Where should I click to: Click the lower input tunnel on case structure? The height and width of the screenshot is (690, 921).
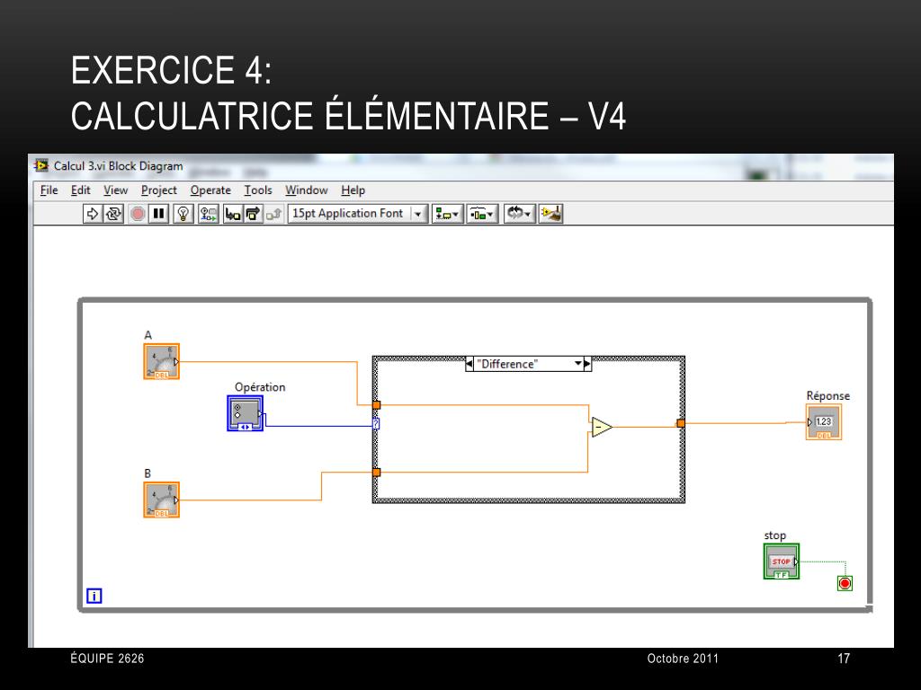coord(377,473)
